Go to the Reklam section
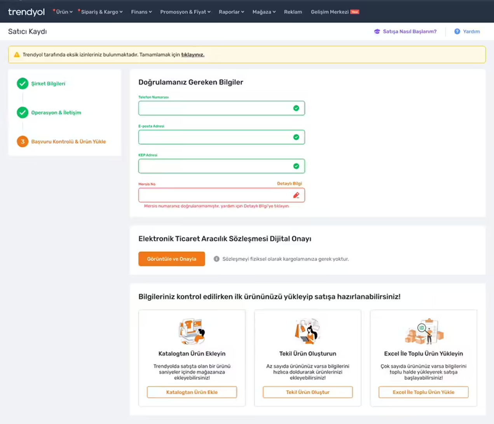494x424 pixels. pos(293,12)
